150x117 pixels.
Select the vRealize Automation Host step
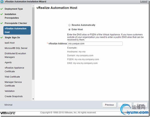[17, 30]
